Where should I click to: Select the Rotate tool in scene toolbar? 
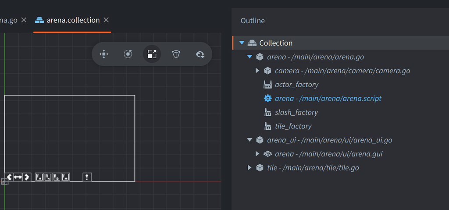pos(128,54)
